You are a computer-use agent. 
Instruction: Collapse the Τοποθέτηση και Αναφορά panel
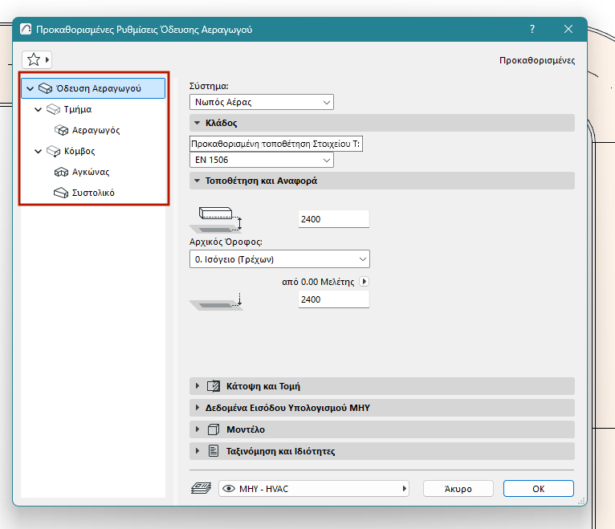[x=198, y=181]
